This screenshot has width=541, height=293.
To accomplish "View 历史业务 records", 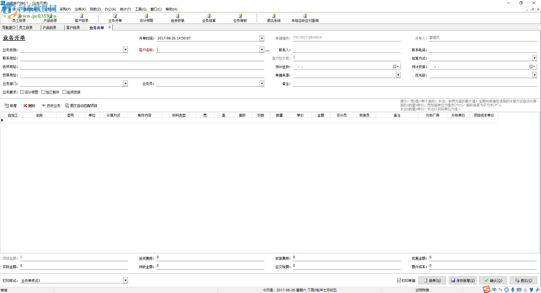I will pyautogui.click(x=51, y=106).
